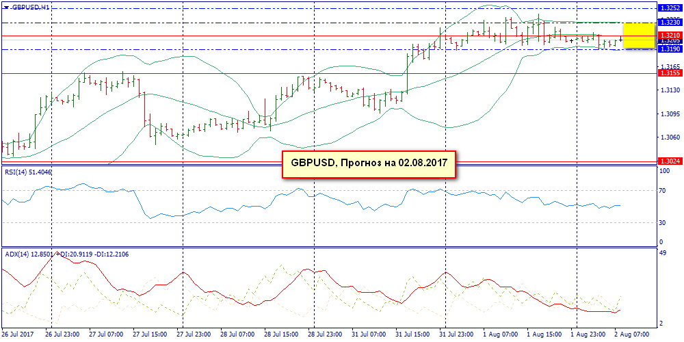
Task: Click the '2 Aug 07:00' time label
Action: (x=631, y=334)
